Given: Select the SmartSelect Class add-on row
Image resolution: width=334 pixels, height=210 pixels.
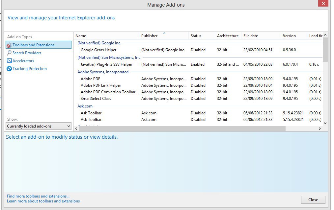Looking at the screenshot, I should click(x=198, y=99).
